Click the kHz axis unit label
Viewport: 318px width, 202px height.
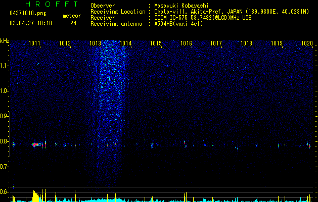click(x=5, y=41)
